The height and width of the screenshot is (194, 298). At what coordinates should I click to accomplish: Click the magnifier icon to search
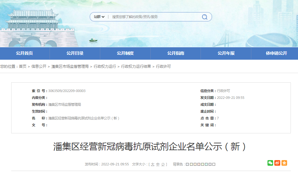(x=204, y=17)
